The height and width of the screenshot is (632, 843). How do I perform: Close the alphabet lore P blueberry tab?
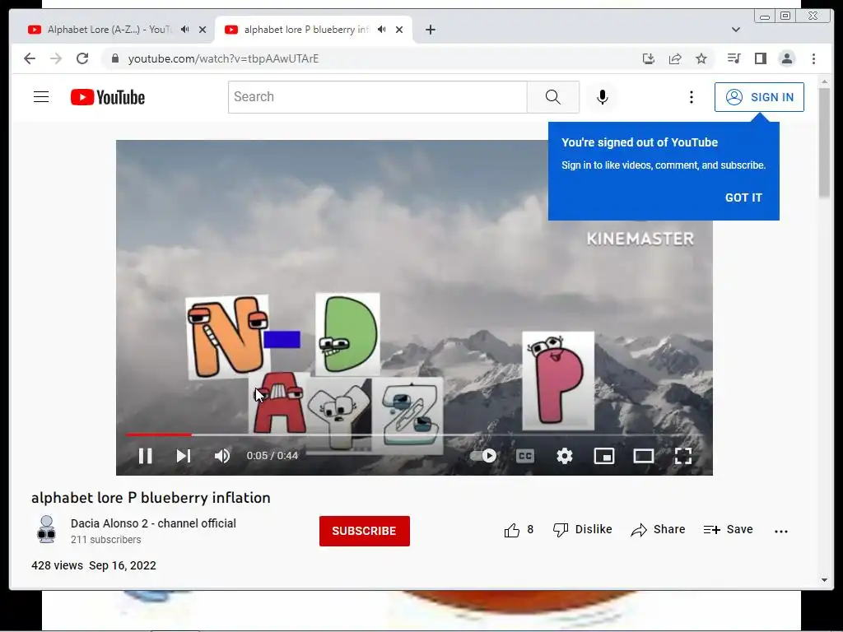(x=399, y=30)
